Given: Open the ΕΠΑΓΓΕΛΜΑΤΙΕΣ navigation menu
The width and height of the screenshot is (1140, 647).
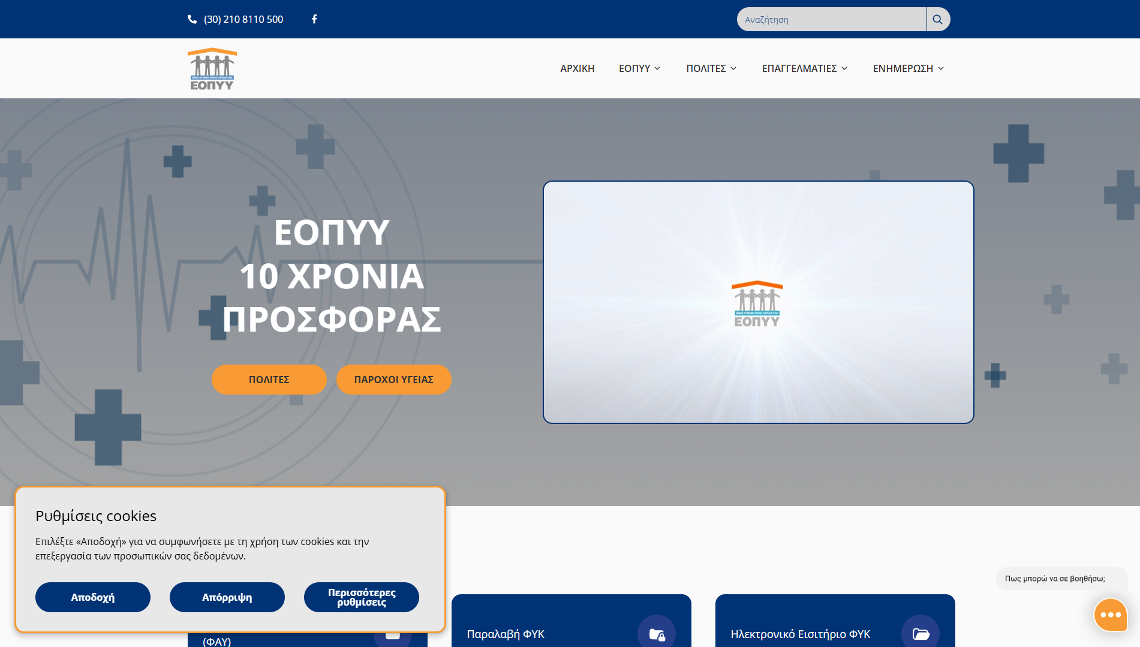Looking at the screenshot, I should [x=805, y=68].
